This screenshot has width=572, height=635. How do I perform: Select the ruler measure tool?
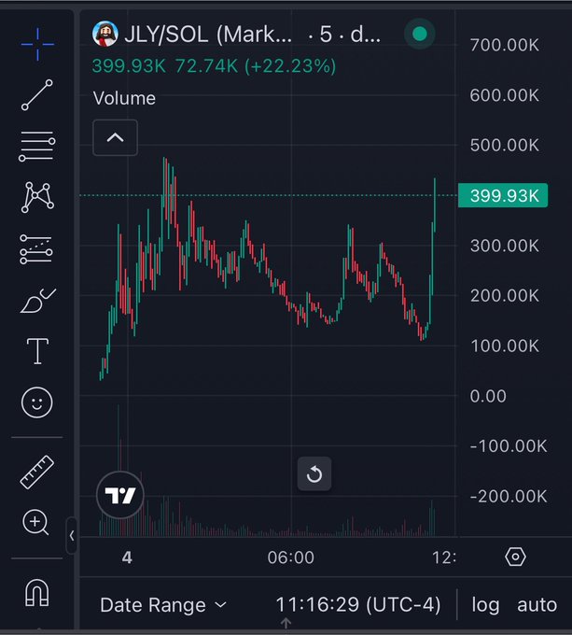(x=36, y=472)
